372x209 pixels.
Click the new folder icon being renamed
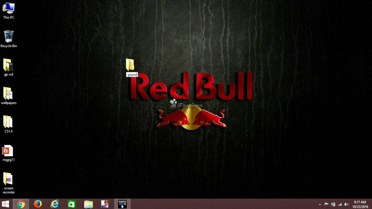click(130, 65)
